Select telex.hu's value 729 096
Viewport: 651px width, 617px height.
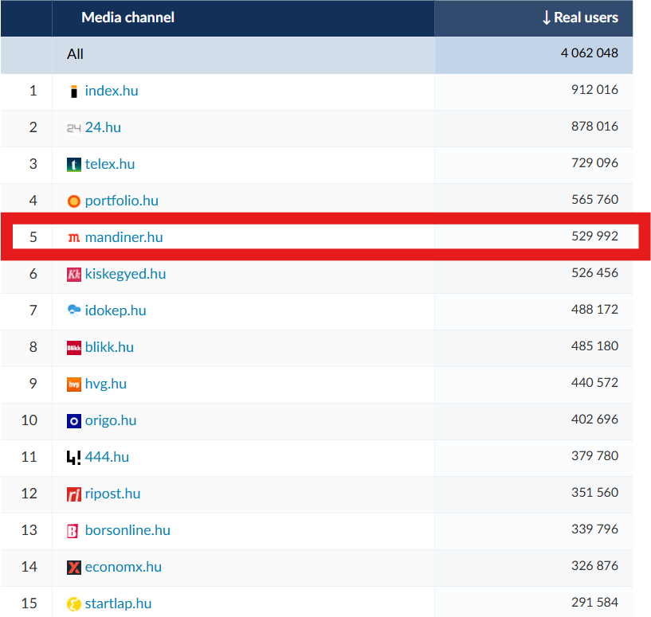coord(594,162)
